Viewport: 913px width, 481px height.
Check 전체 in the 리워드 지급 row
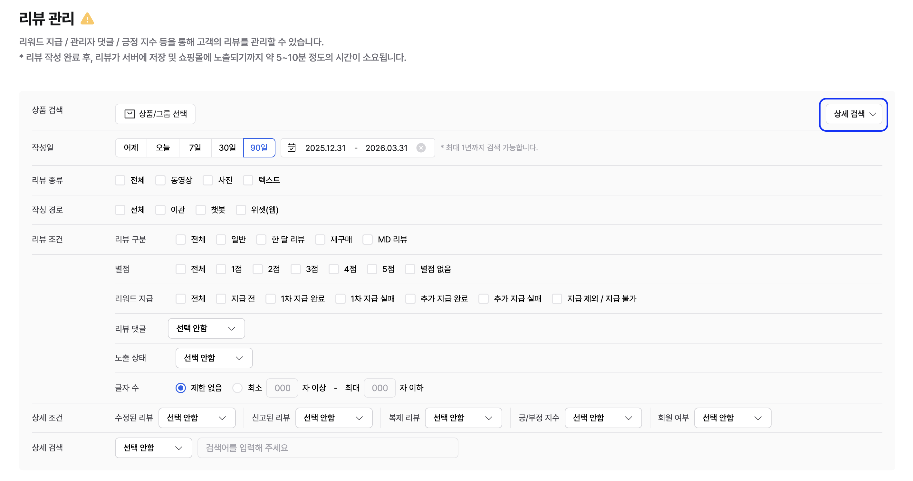[181, 299]
